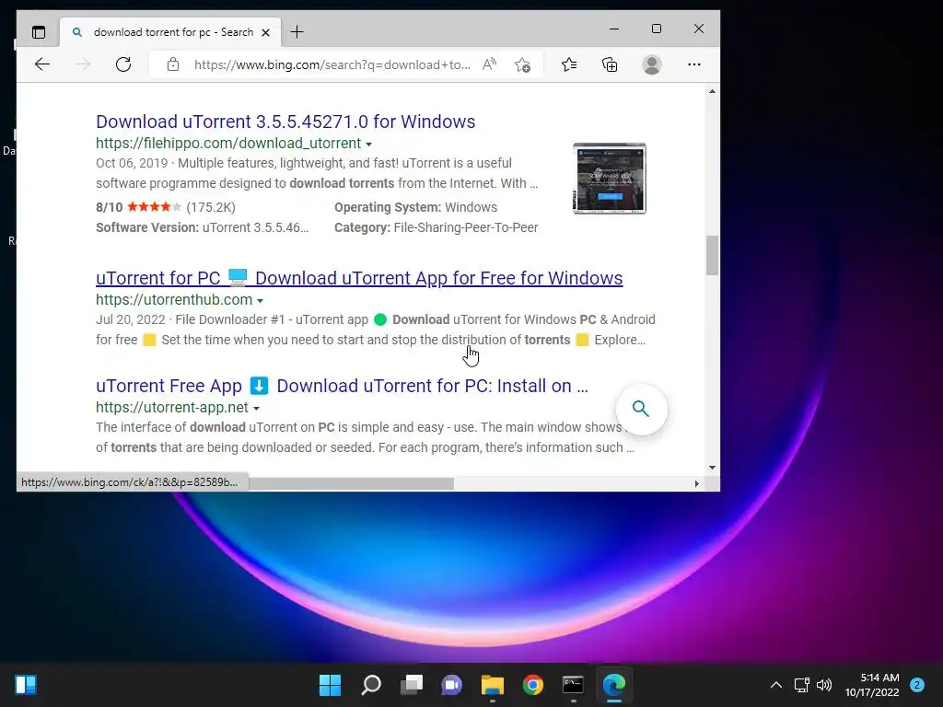Click 'Category: File-Sharing-Peer-To-Peer' text
This screenshot has width=943, height=707.
pos(436,228)
